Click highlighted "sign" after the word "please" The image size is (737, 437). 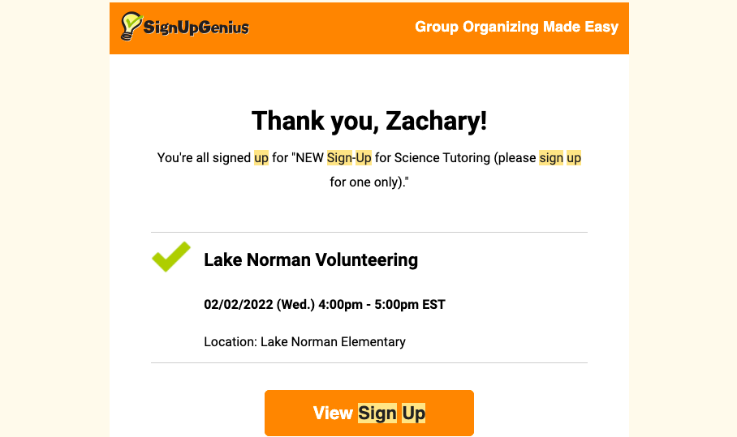551,158
